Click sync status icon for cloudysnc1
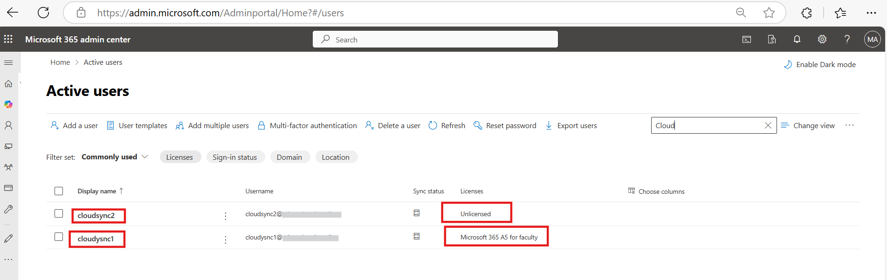The image size is (887, 280). (417, 236)
